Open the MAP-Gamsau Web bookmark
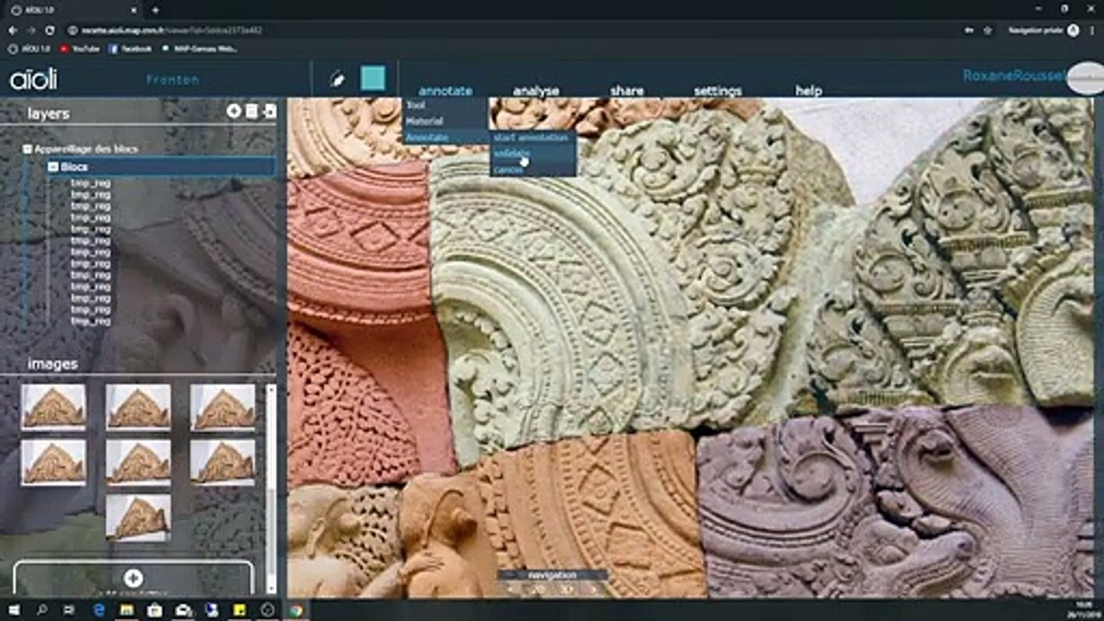Screen dimensions: 1104x621 pos(198,49)
